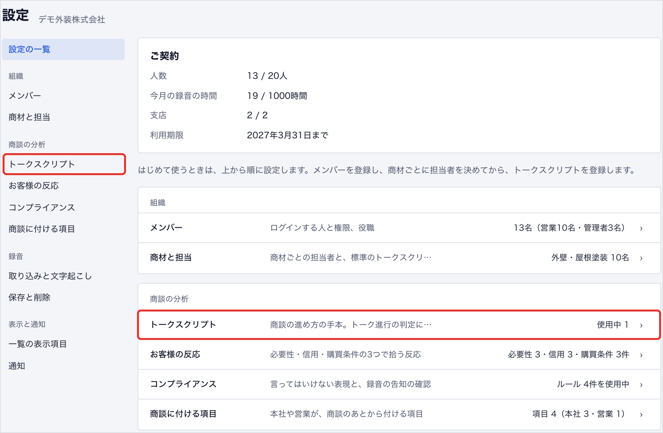The width and height of the screenshot is (663, 433).
Task: Click the 19 / 1000時間 recording value
Action: (x=277, y=96)
